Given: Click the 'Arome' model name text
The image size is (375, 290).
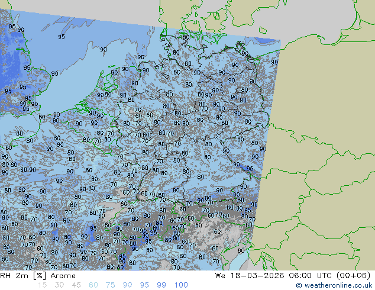Looking at the screenshot, I should [63, 276].
